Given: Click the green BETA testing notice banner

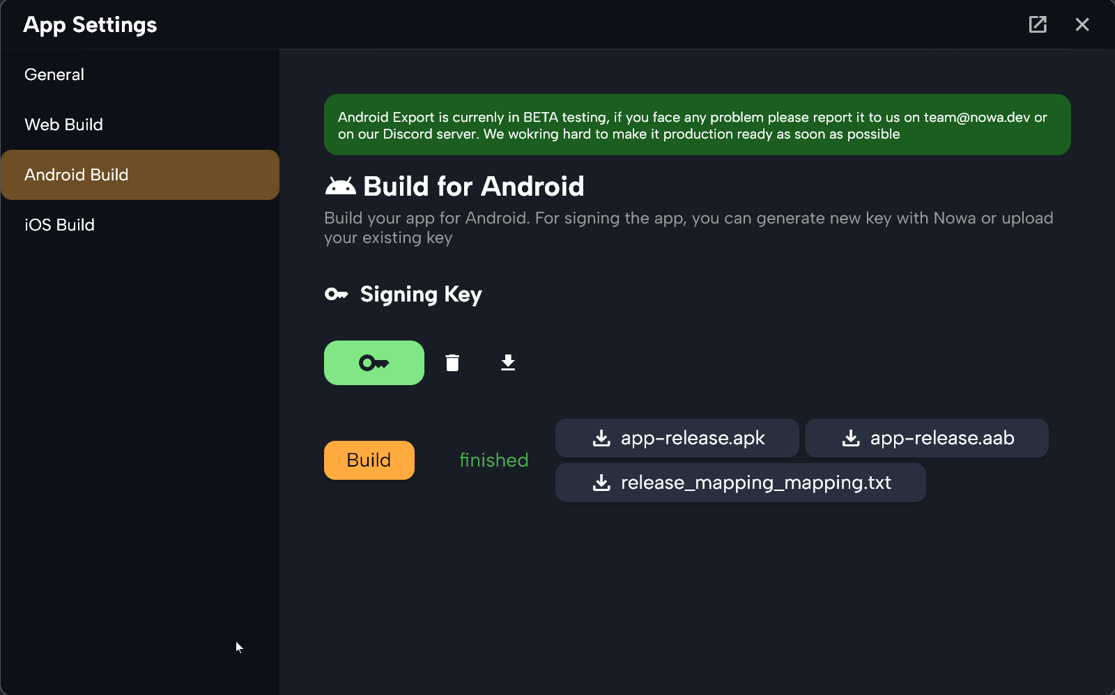Looking at the screenshot, I should 698,125.
